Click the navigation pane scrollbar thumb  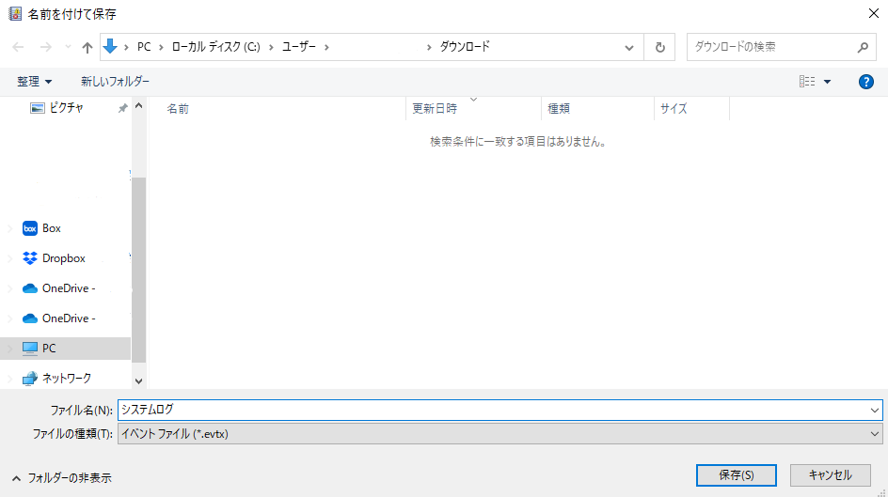click(139, 270)
